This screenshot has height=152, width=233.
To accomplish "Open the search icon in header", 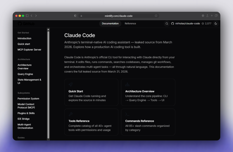I will pos(167,24).
